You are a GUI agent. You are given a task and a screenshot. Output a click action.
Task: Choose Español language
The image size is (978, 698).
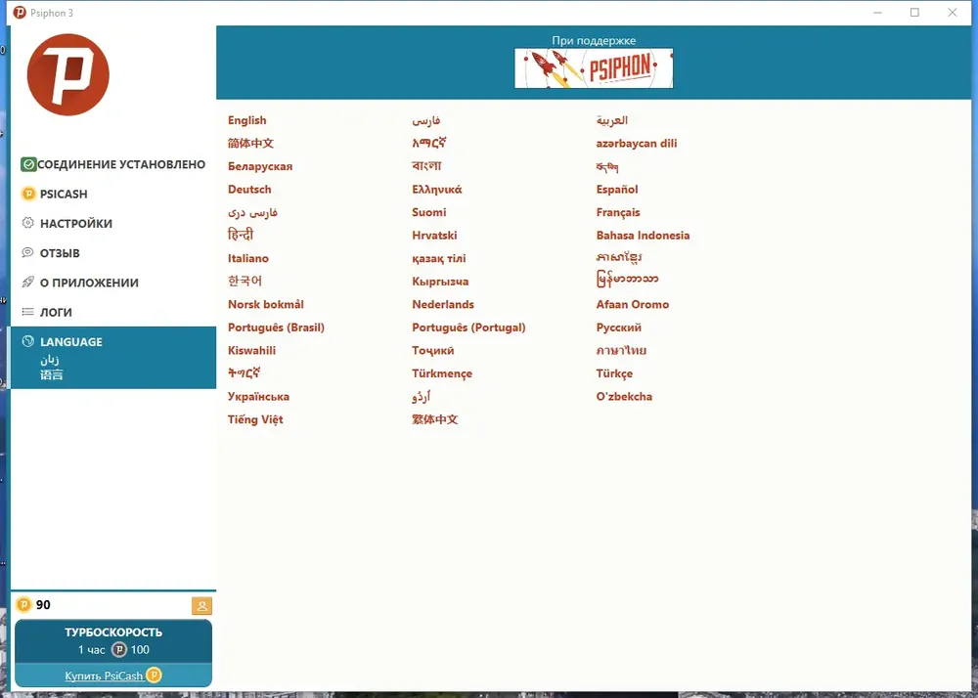tap(617, 190)
